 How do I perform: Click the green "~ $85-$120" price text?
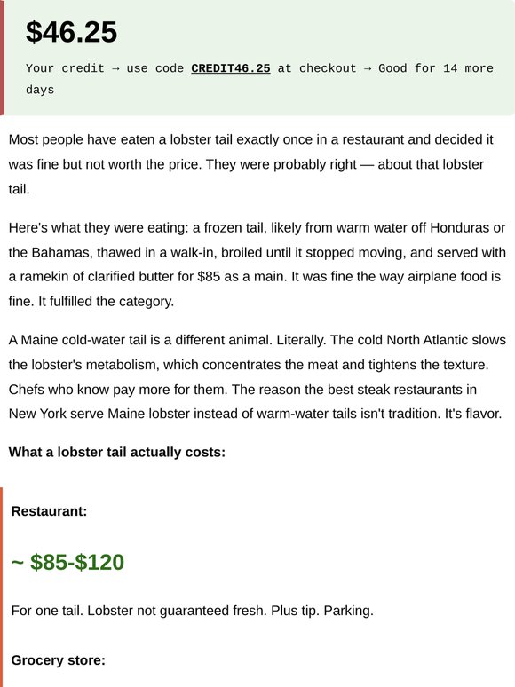pyautogui.click(x=67, y=562)
